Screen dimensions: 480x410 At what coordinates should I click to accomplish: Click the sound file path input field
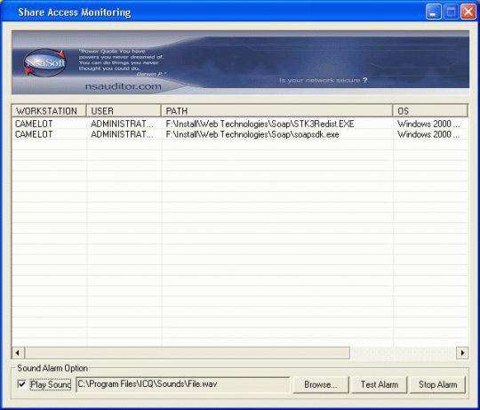coord(182,384)
